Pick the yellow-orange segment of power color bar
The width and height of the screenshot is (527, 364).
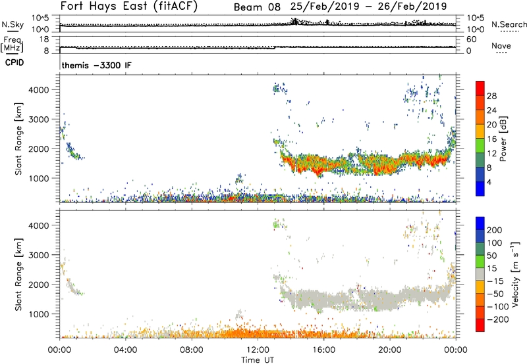click(480, 131)
